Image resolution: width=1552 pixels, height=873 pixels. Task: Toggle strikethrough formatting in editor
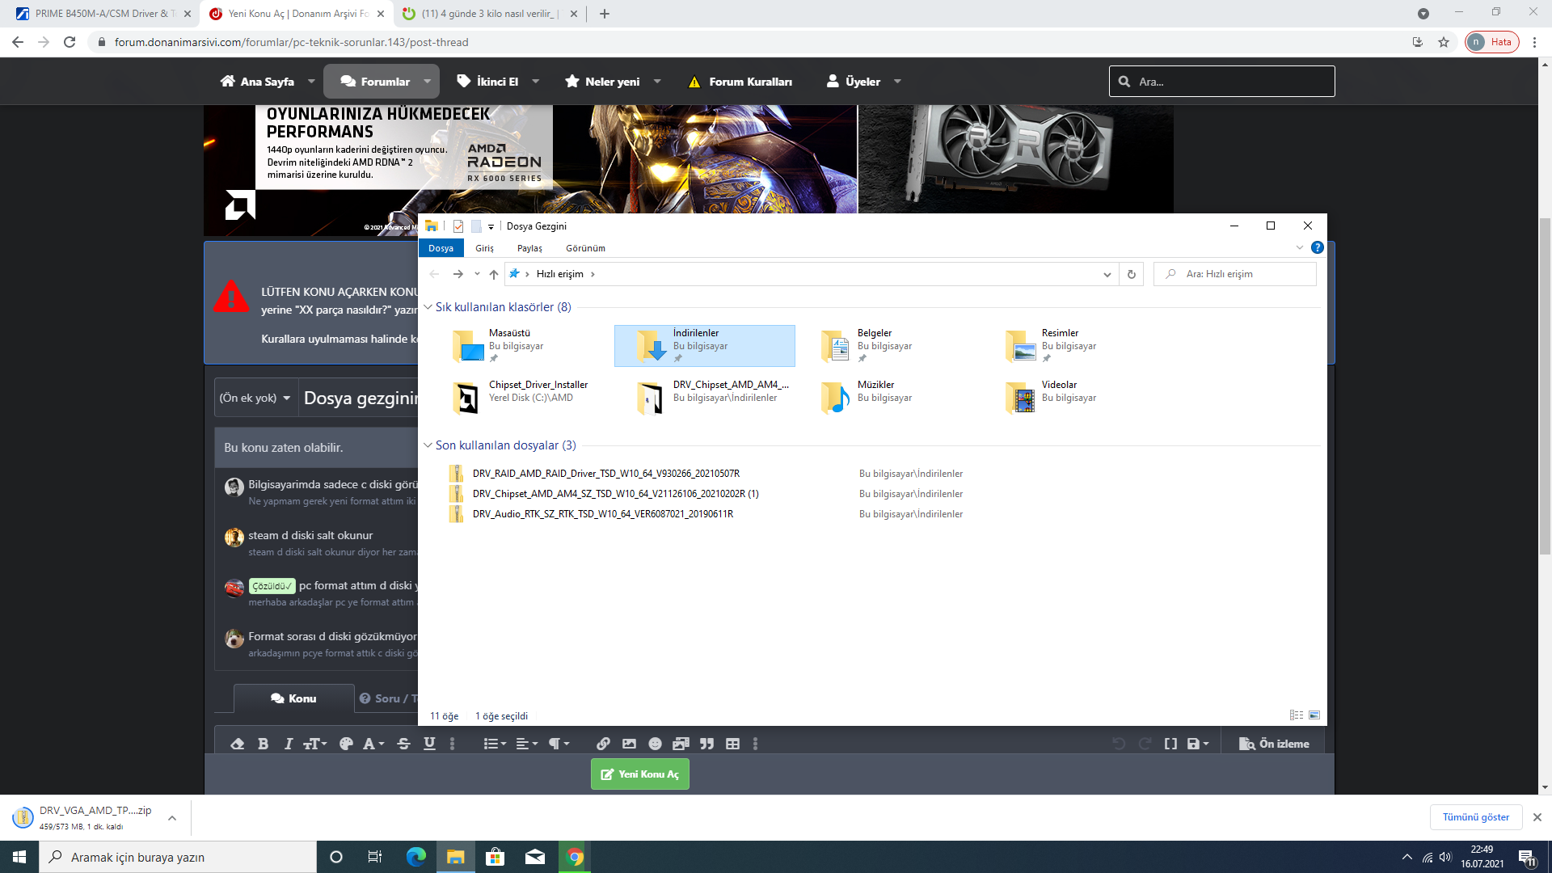tap(404, 744)
